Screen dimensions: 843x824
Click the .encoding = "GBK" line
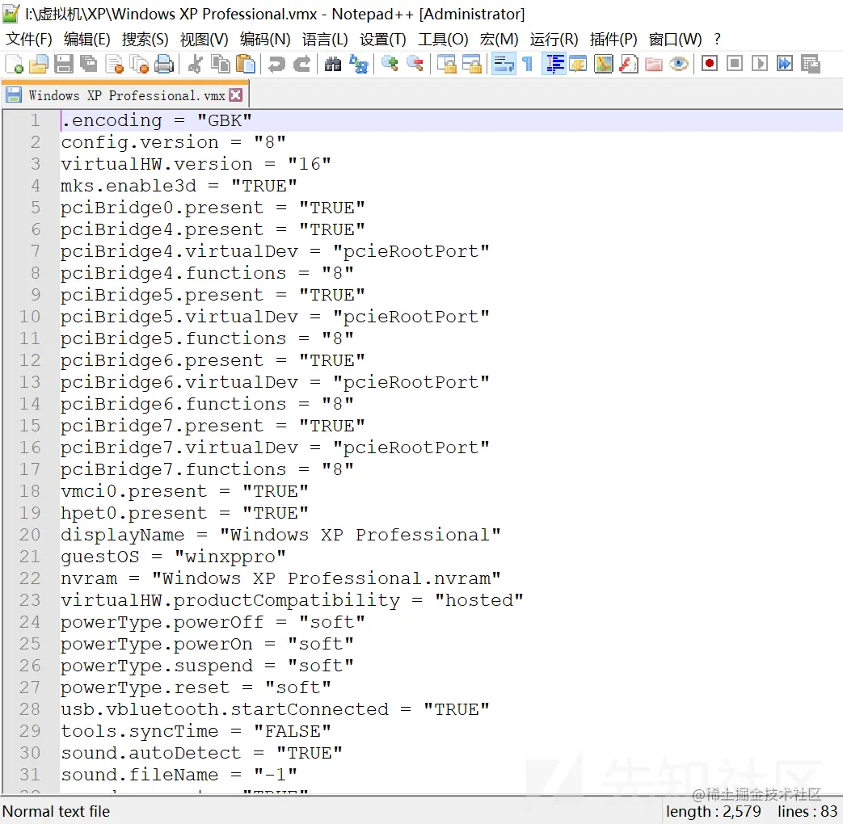(156, 120)
